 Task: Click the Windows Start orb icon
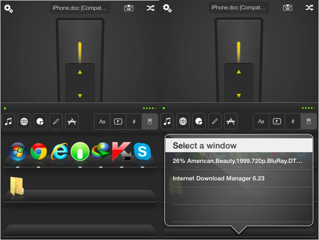[18, 152]
